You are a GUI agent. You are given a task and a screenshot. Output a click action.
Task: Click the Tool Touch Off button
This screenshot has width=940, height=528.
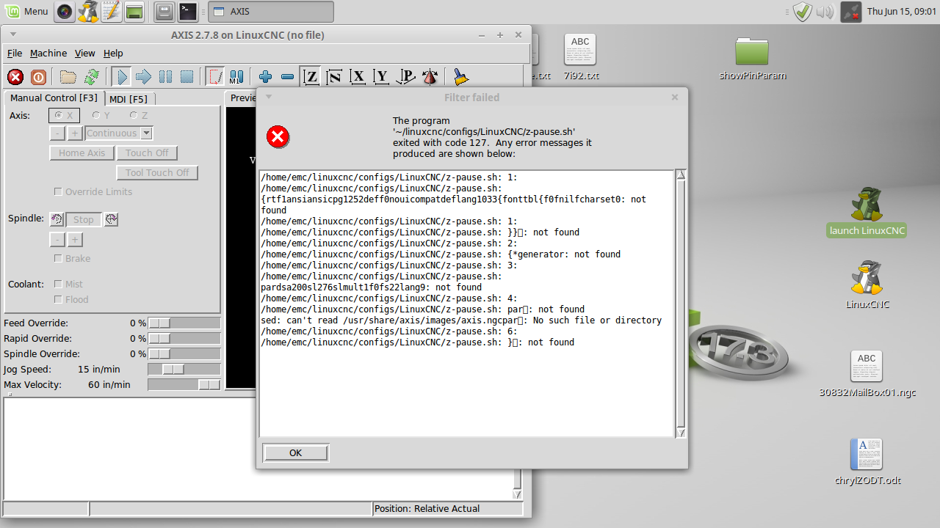157,172
